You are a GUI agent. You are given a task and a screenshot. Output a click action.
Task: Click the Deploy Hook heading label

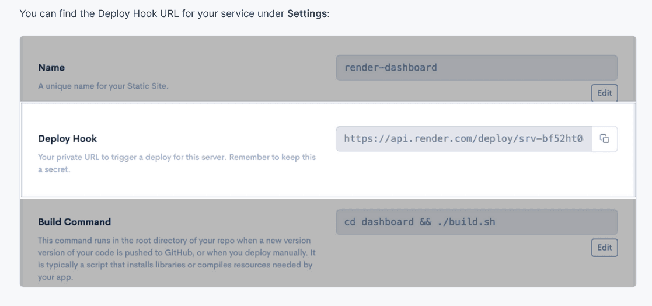[x=68, y=139]
